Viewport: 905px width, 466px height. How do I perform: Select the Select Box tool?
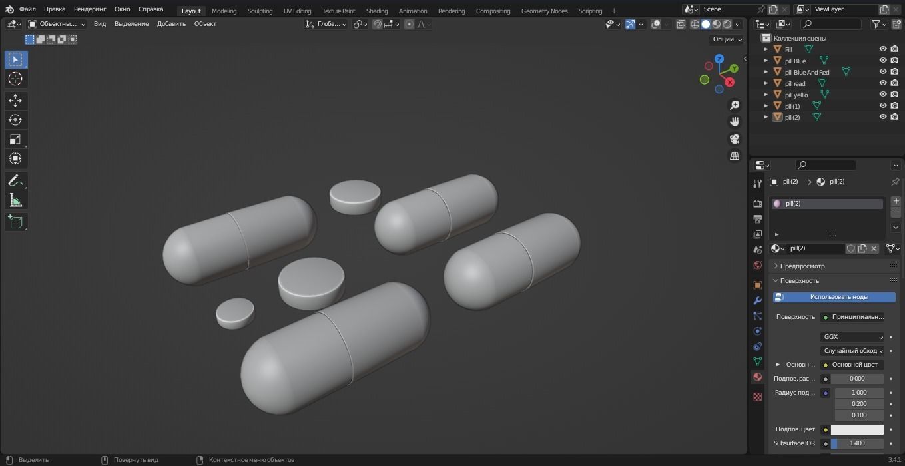coord(16,59)
